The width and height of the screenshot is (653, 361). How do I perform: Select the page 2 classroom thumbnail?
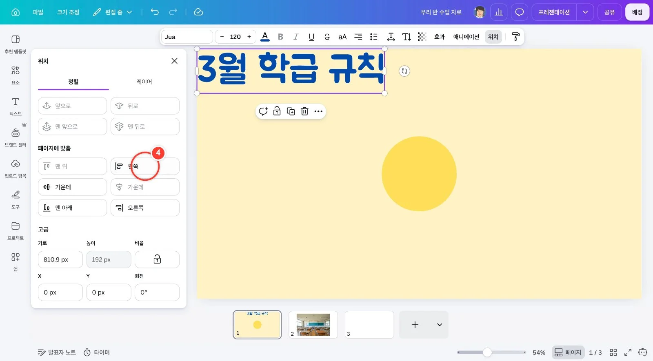coord(313,325)
